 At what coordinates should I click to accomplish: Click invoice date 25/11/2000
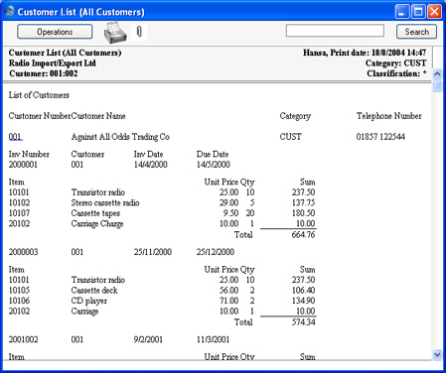point(153,252)
